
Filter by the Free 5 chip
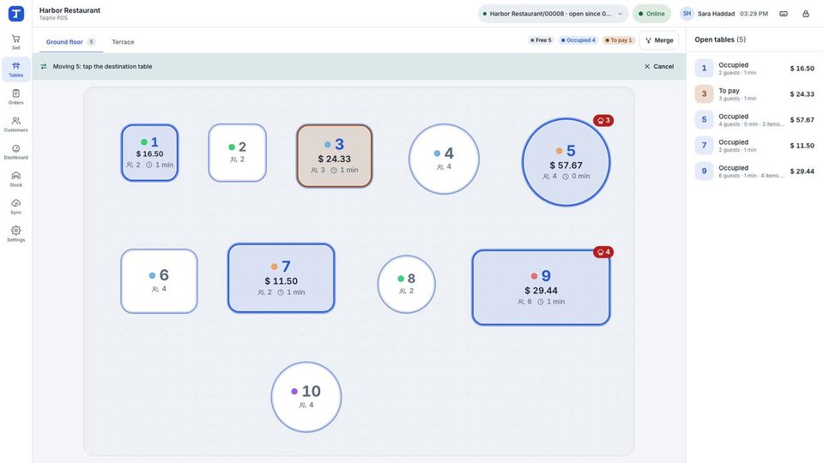[541, 40]
